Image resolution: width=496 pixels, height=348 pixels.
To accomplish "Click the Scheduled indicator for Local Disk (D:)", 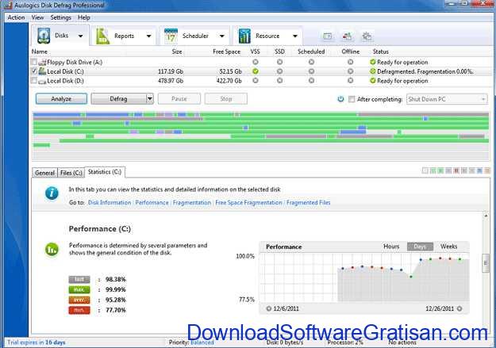I will coord(311,81).
